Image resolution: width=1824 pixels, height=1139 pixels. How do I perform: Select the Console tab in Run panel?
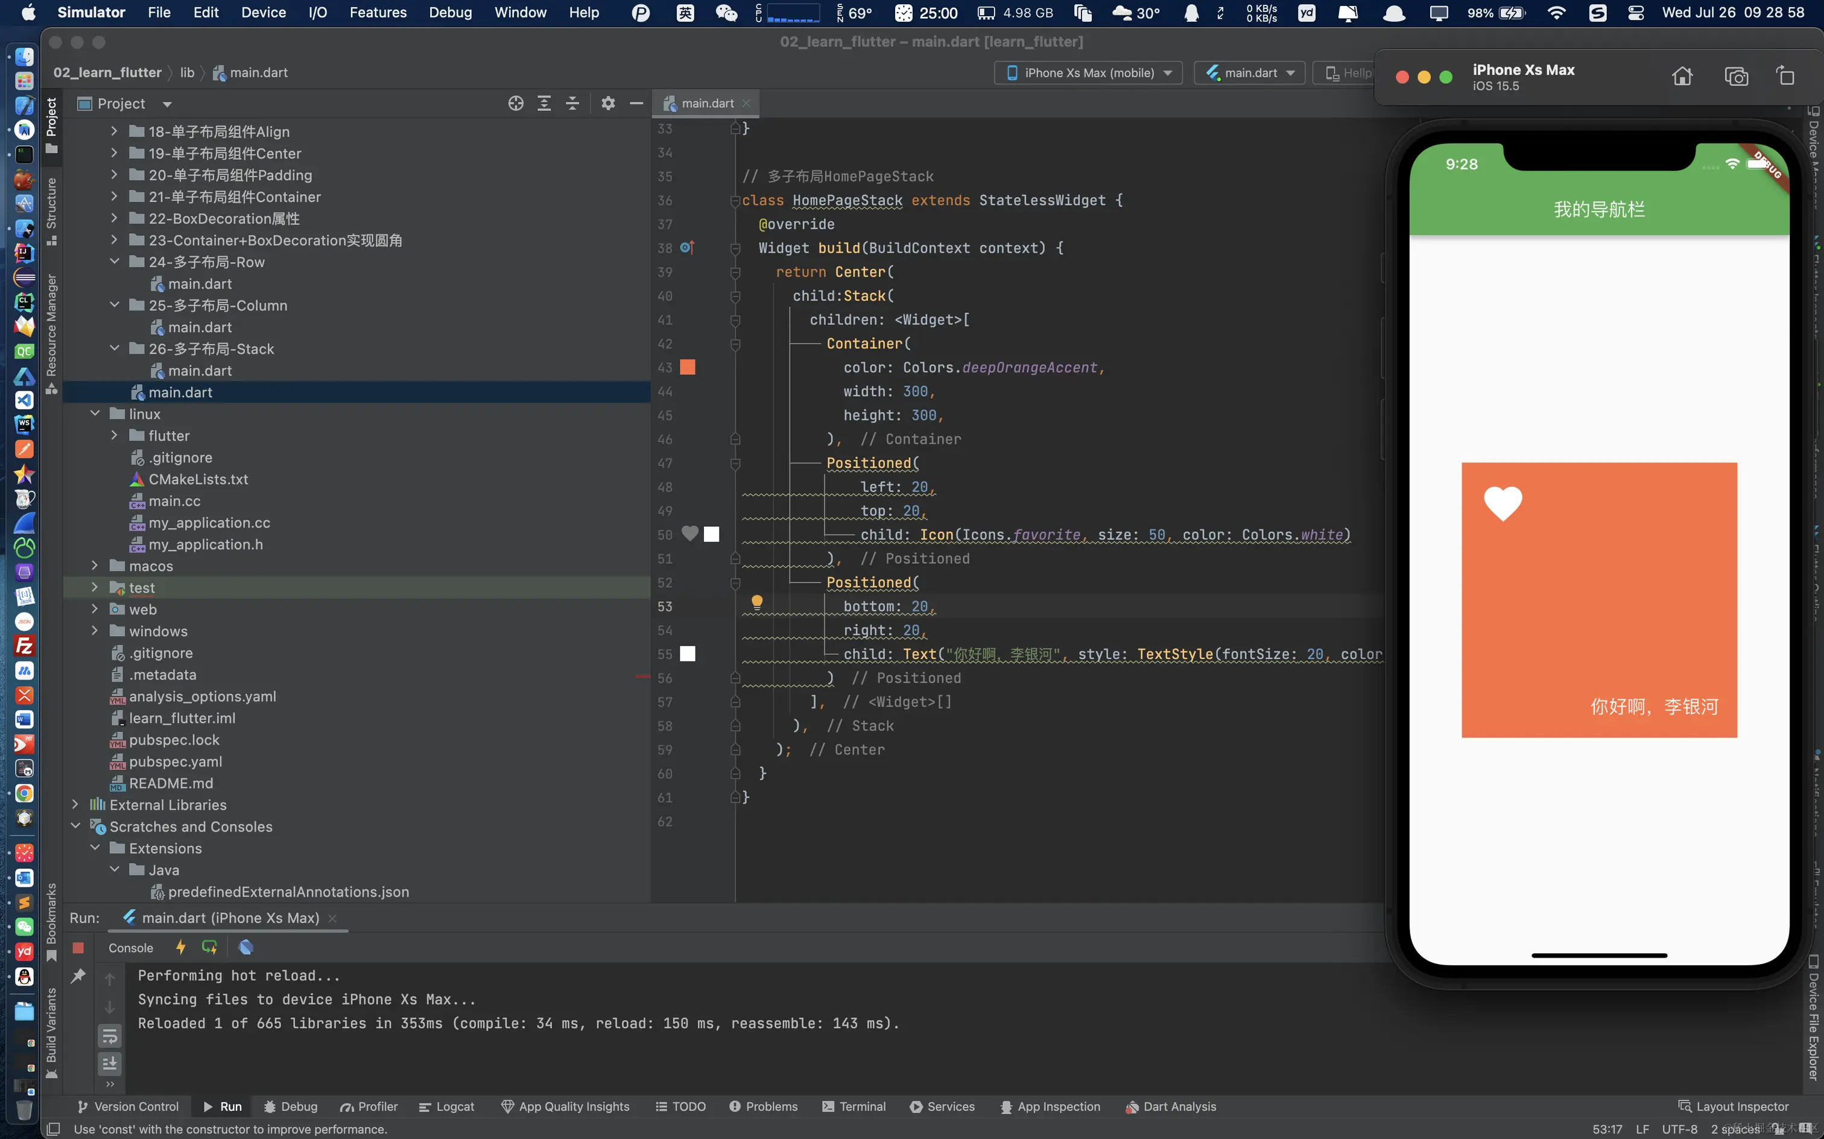[x=130, y=948]
